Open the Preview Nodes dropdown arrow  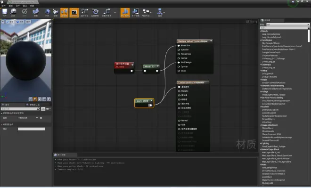tap(151, 13)
